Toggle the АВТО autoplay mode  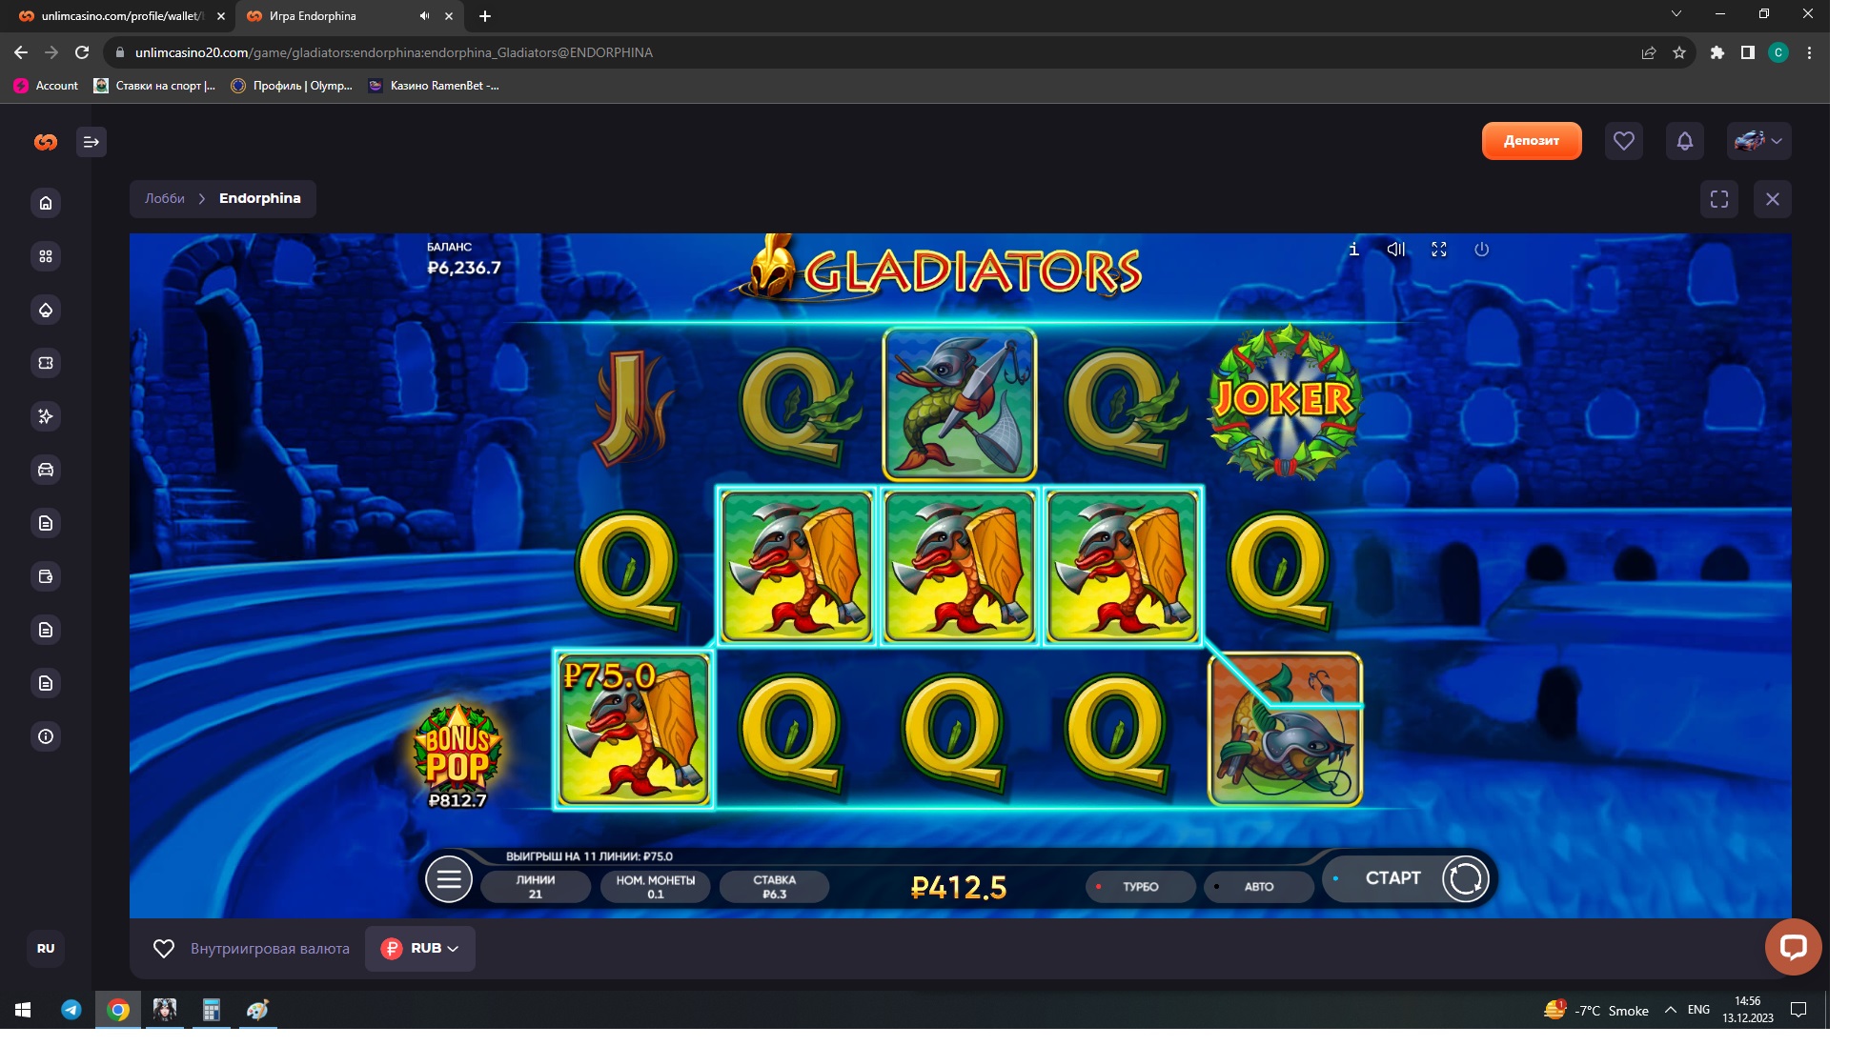pyautogui.click(x=1258, y=886)
